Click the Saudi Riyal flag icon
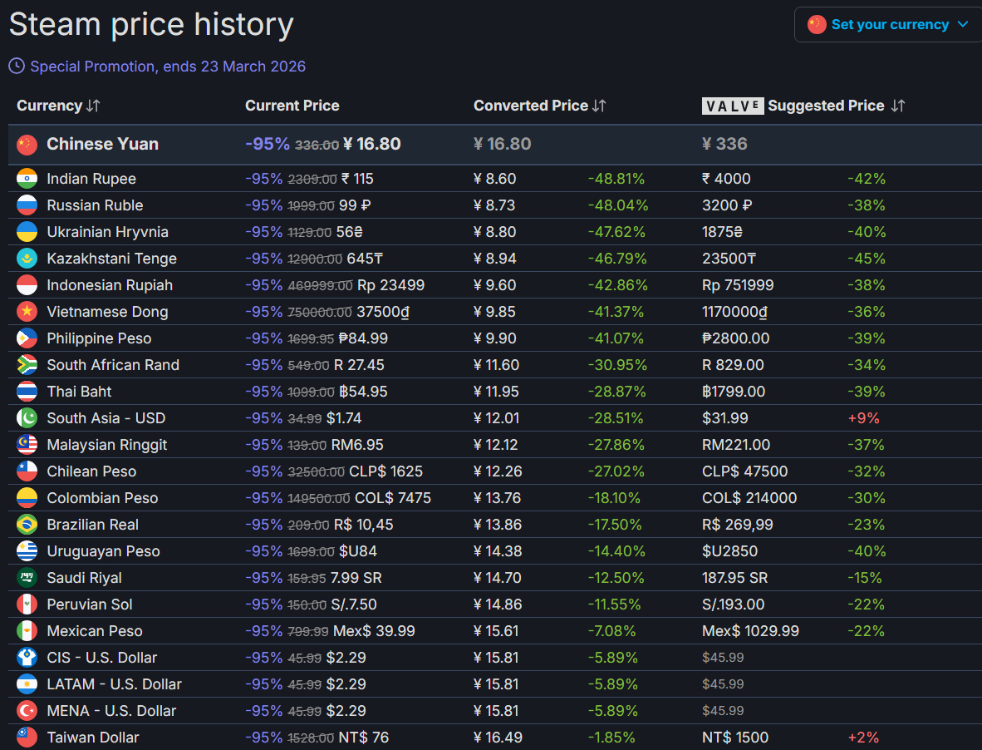982x750 pixels. pos(27,578)
